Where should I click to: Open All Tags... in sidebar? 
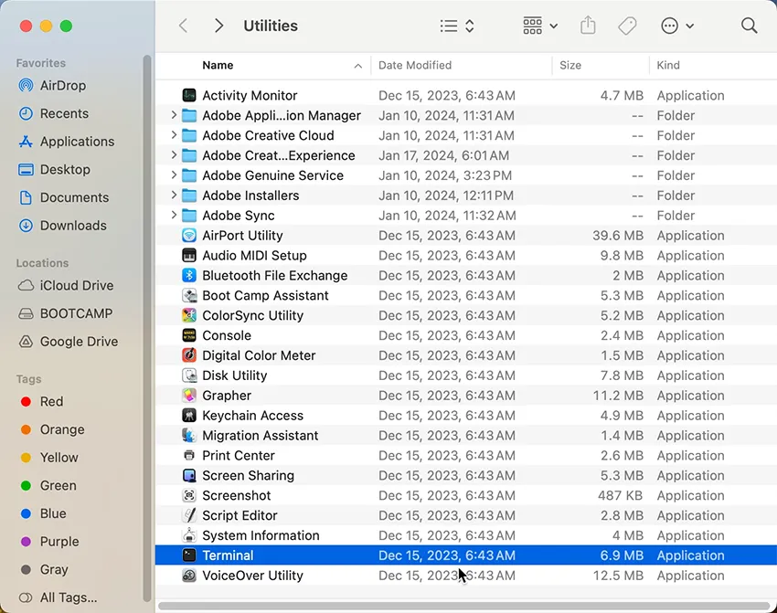click(58, 597)
